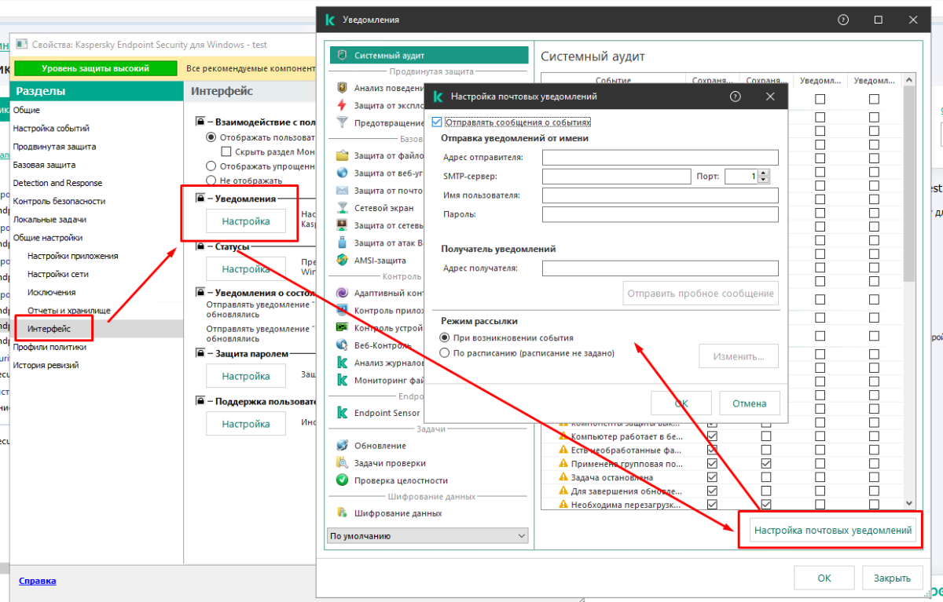Collapse the Уведомления section header
The image size is (943, 602).
pos(201,199)
